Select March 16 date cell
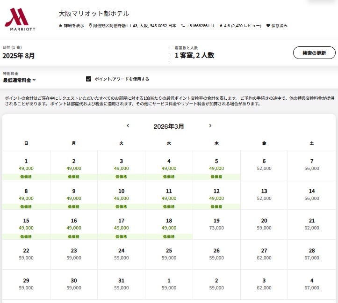Screen dimensions: 338x303 click(x=74, y=225)
